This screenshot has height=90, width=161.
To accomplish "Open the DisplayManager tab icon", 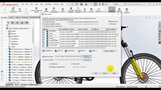I will pyautogui.click(x=27, y=23).
